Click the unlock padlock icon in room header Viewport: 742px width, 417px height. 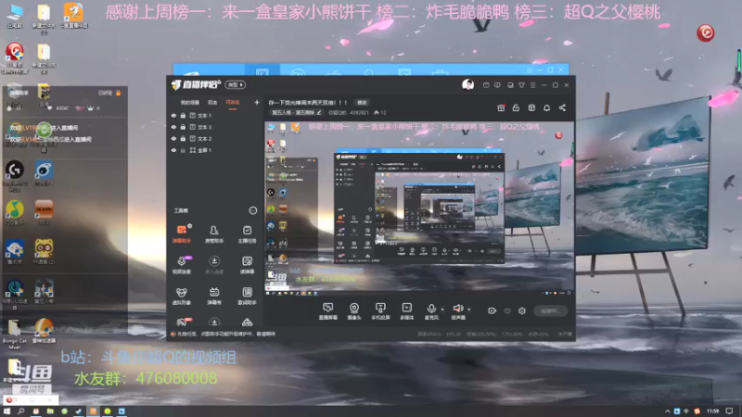[x=516, y=107]
